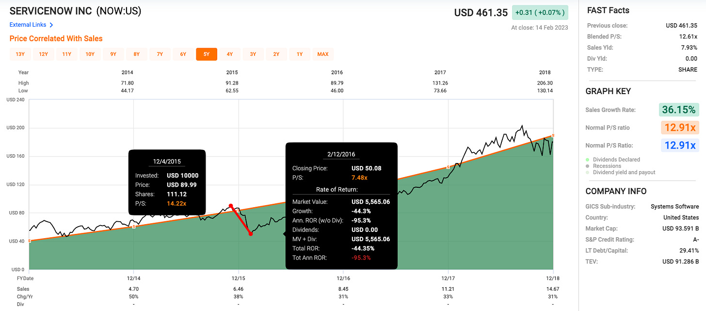Click the green Sales Growth Rate 36.15% badge
This screenshot has width=706, height=311.
[679, 110]
